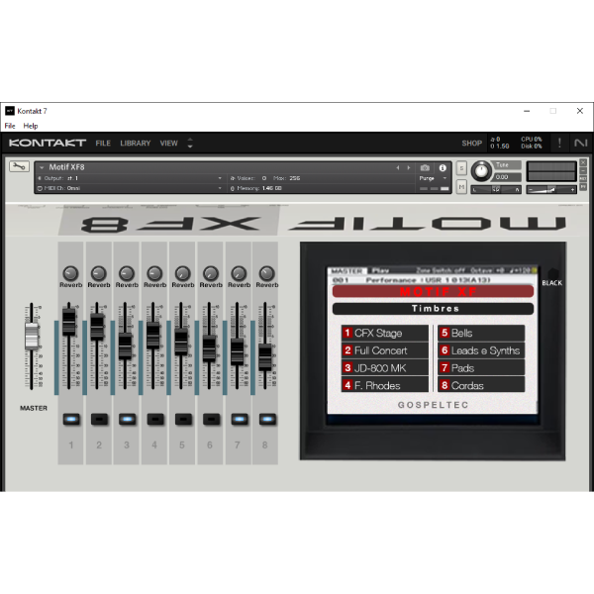The height and width of the screenshot is (594, 594).
Task: Mute the instrument with M button
Action: [x=461, y=187]
